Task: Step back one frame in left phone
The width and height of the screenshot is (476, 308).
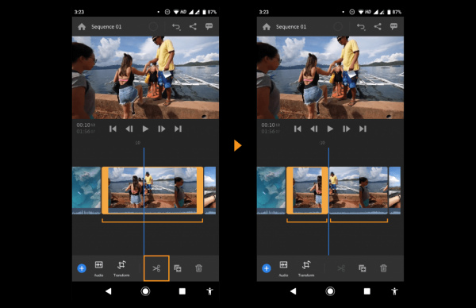Action: 129,129
